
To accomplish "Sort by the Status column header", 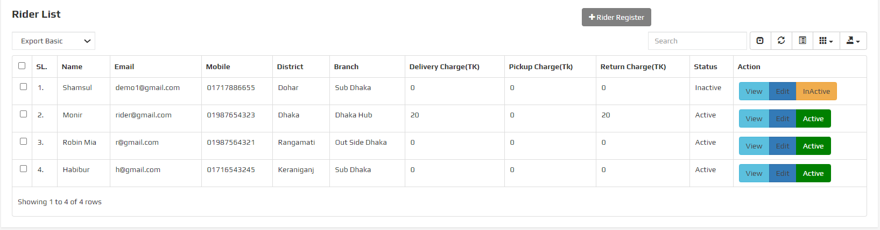I will click(705, 66).
